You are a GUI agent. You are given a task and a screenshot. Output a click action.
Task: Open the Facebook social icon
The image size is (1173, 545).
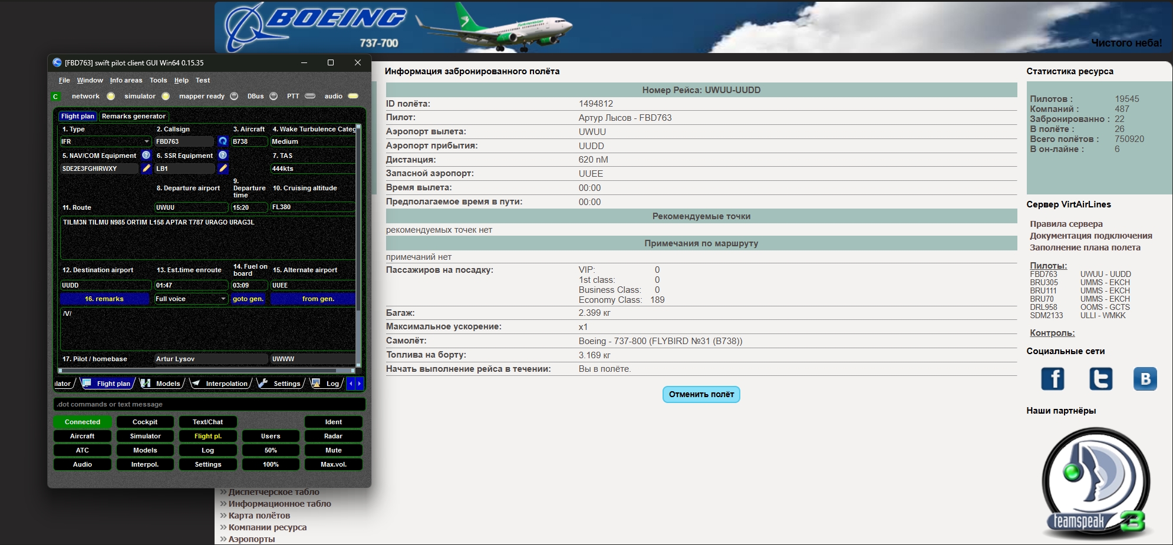pyautogui.click(x=1053, y=378)
